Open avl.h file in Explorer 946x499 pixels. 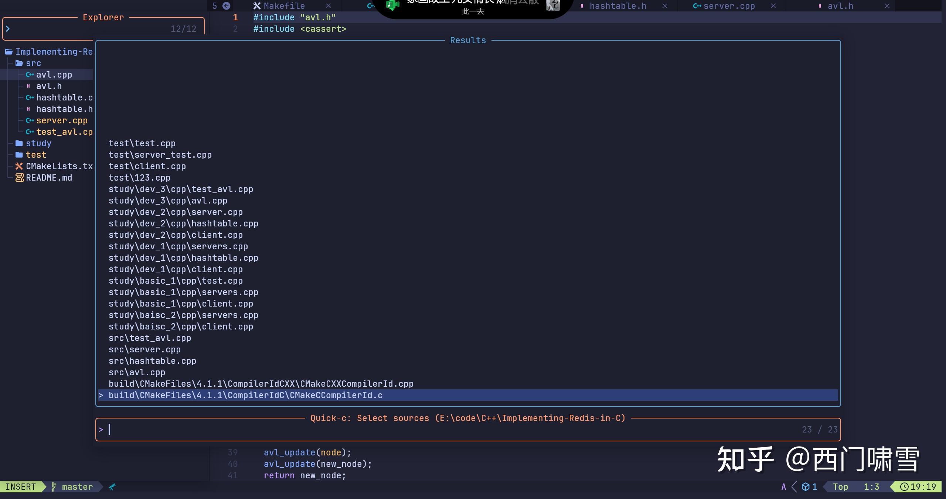point(49,86)
